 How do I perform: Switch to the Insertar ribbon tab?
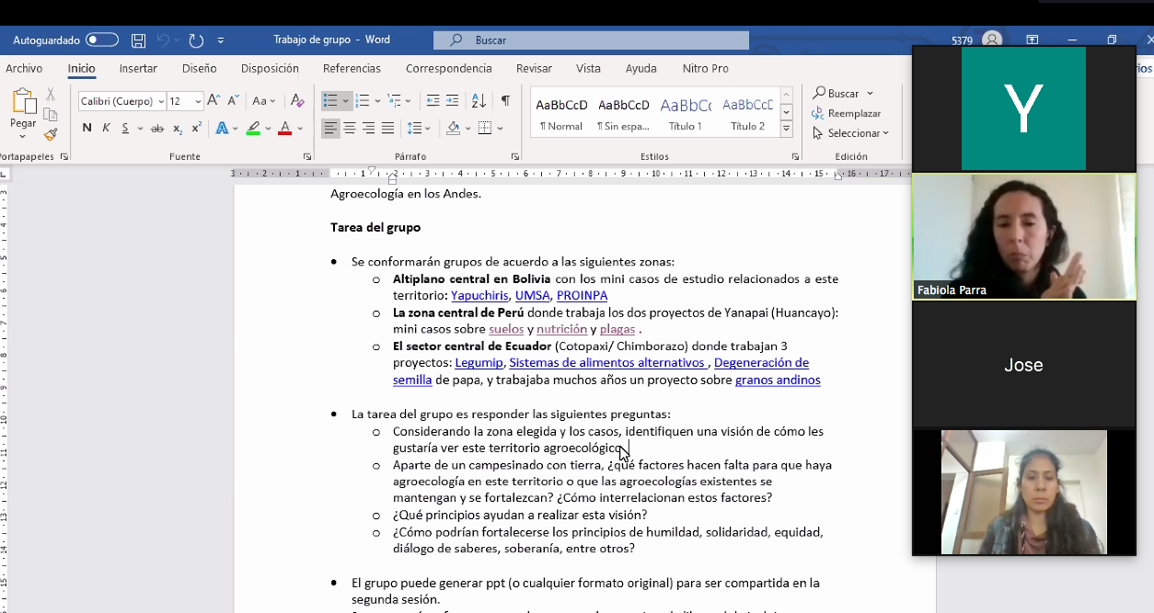tap(138, 69)
